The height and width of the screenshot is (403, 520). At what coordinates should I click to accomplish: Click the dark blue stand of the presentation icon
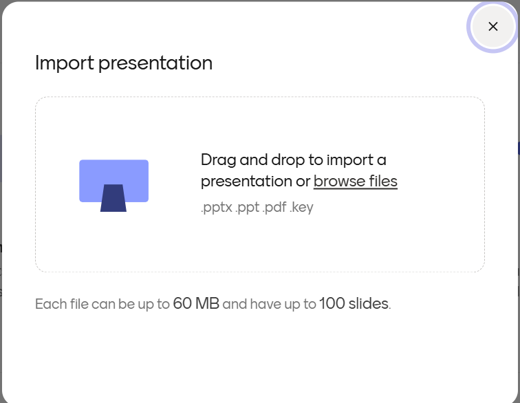113,199
